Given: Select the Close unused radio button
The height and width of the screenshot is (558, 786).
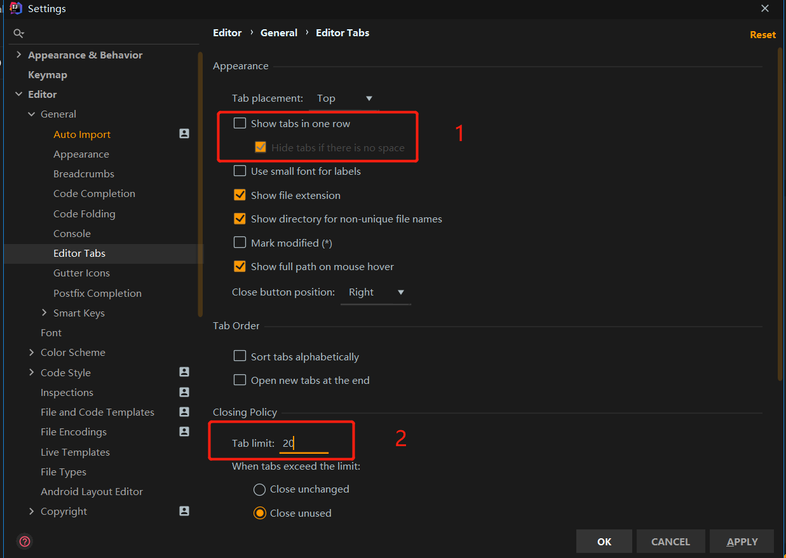Looking at the screenshot, I should coord(259,513).
